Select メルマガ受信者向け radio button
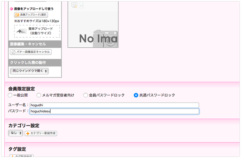Image resolution: width=241 pixels, height=158 pixels. (39, 95)
